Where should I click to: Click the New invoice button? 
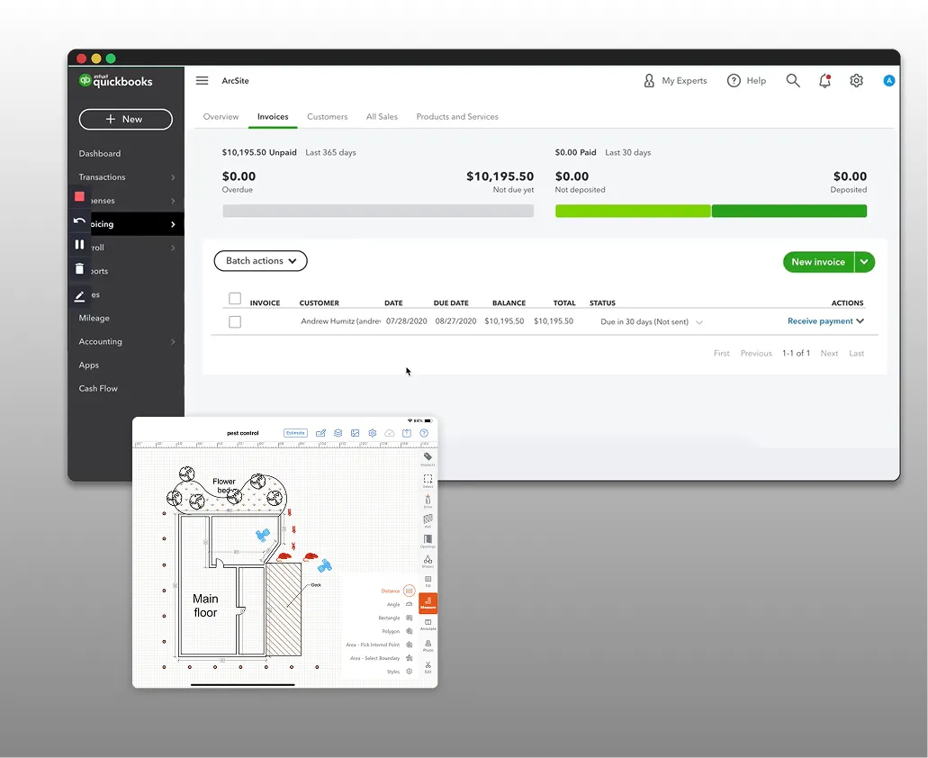(818, 262)
